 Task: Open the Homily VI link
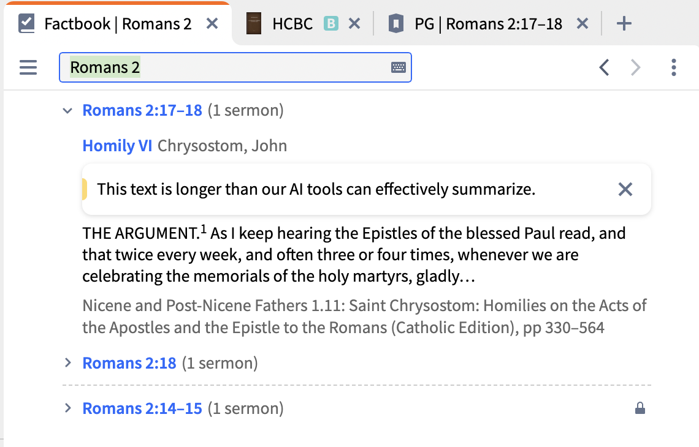pos(117,146)
